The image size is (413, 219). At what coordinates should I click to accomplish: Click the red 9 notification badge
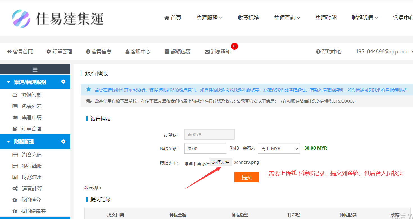point(234,46)
